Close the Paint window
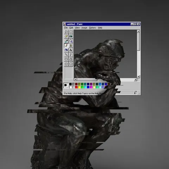This screenshot has height=169, width=169. [x=138, y=24]
